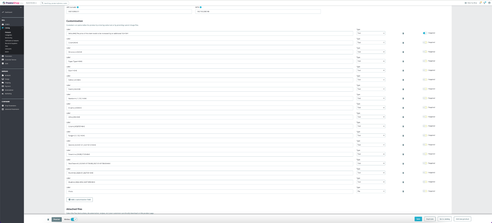The width and height of the screenshot is (492, 223).
Task: Open the File type dropdown for Photo
Action: 371,191
